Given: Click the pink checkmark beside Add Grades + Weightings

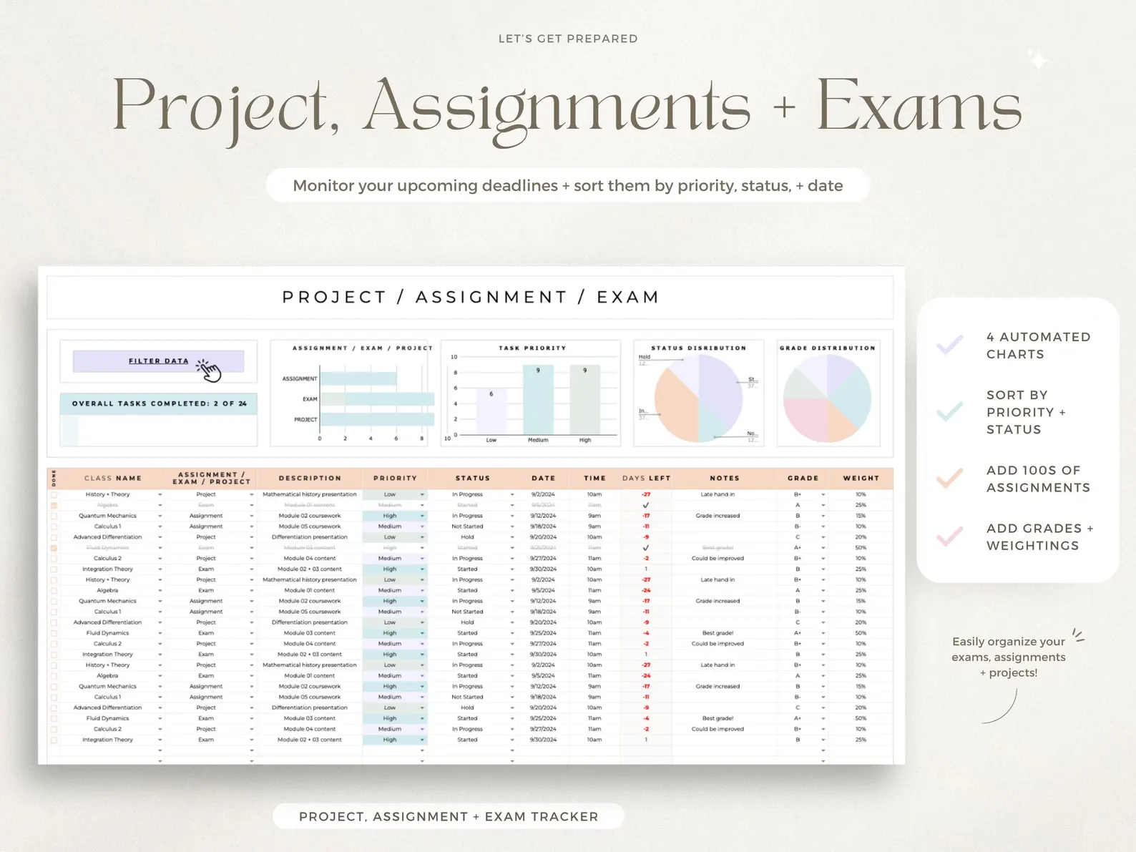Looking at the screenshot, I should click(x=950, y=537).
